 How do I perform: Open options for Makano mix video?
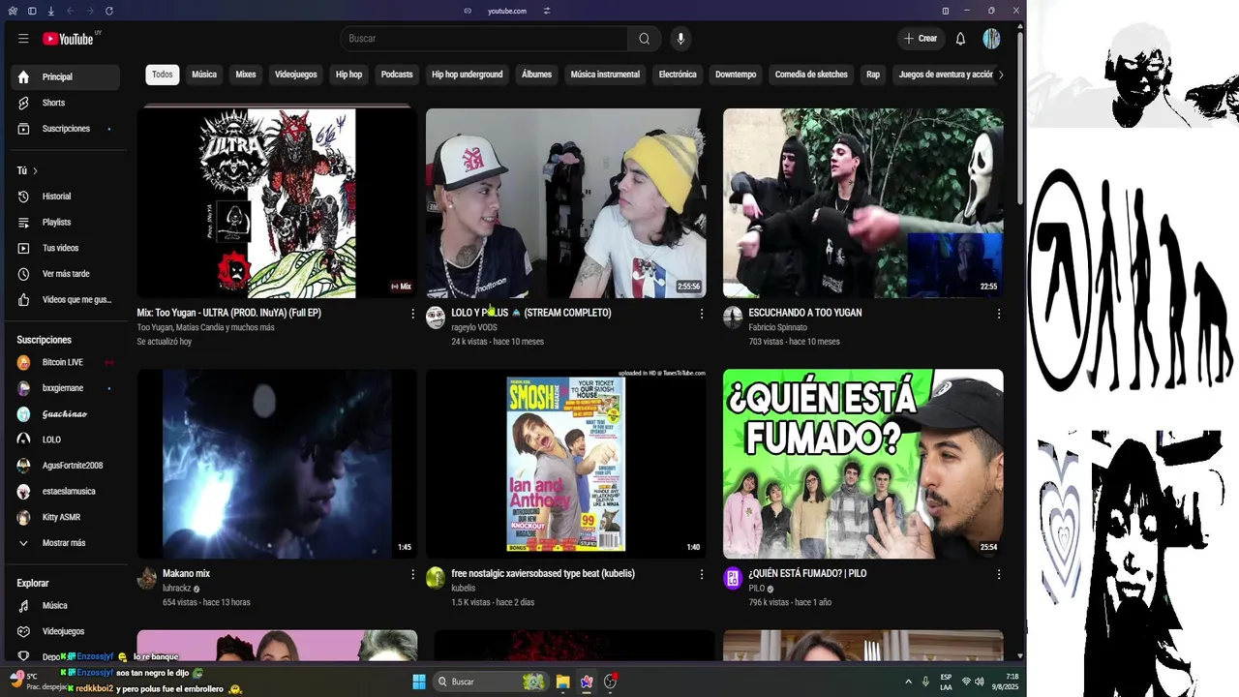coord(412,574)
